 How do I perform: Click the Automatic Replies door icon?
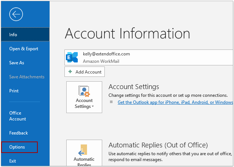coord(83,150)
